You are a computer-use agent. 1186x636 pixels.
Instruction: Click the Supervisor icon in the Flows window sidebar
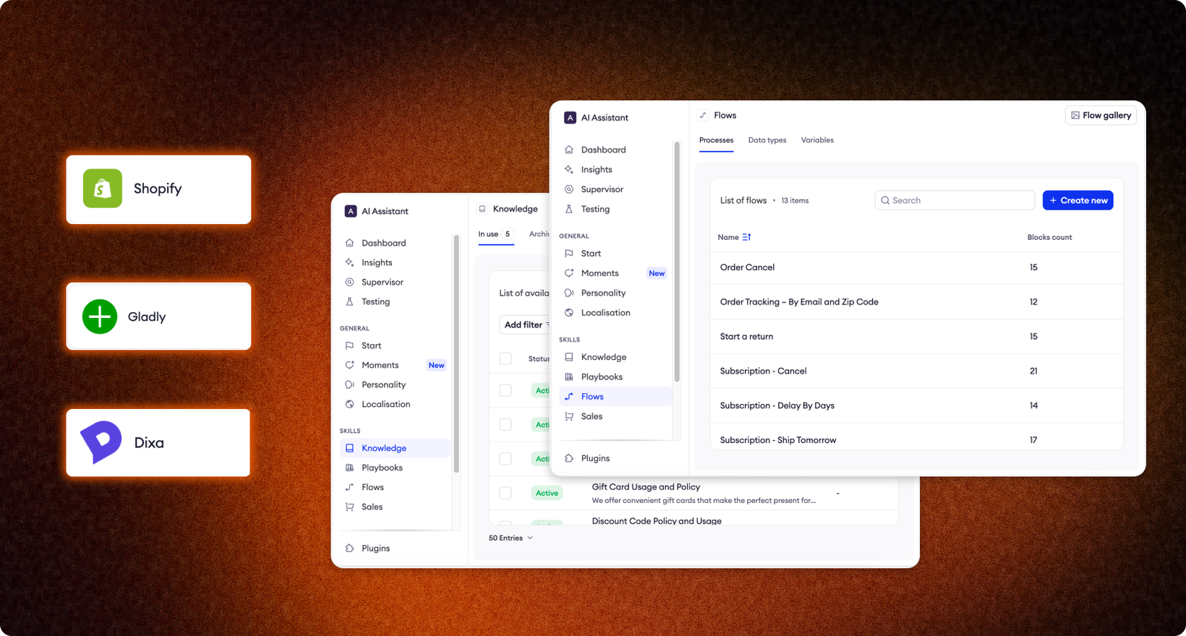point(569,189)
